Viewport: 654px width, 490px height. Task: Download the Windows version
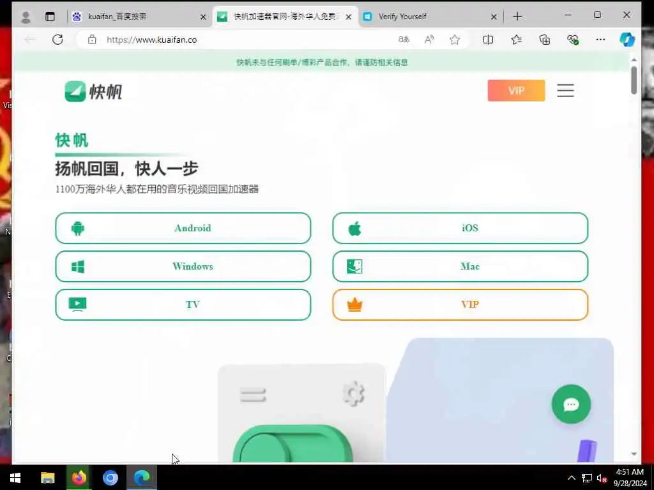pyautogui.click(x=183, y=266)
